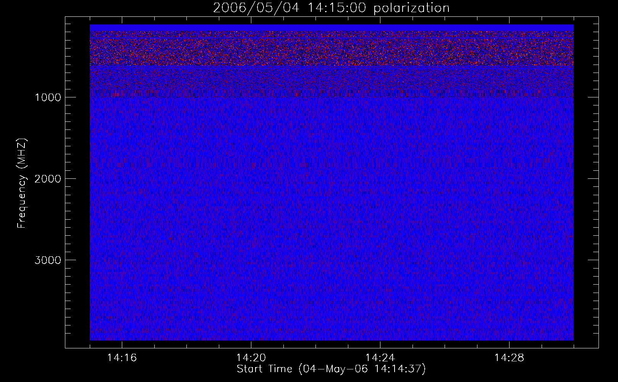Click the 14:20 time tick label
Screen dimensions: 618x382
pos(251,358)
